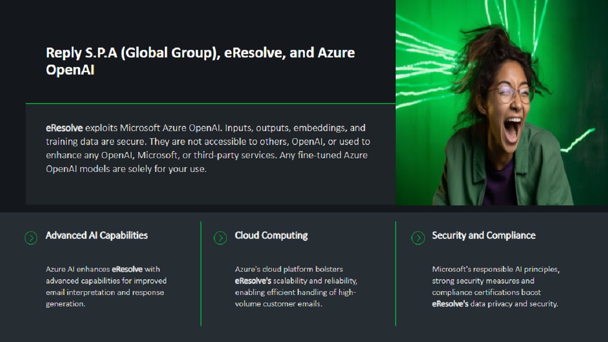Screen dimensions: 608x342
Task: Click the arrow icon beside Security and Compliance
Action: click(x=418, y=238)
